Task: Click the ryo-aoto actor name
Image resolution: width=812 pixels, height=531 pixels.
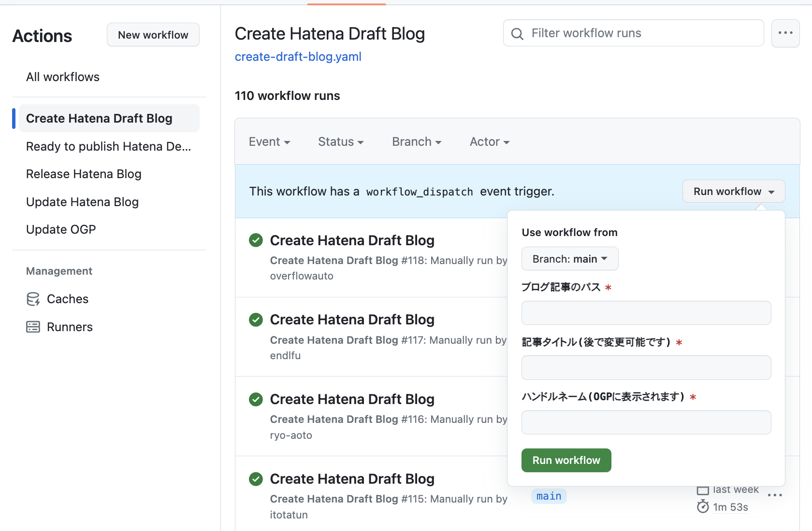Action: click(291, 435)
